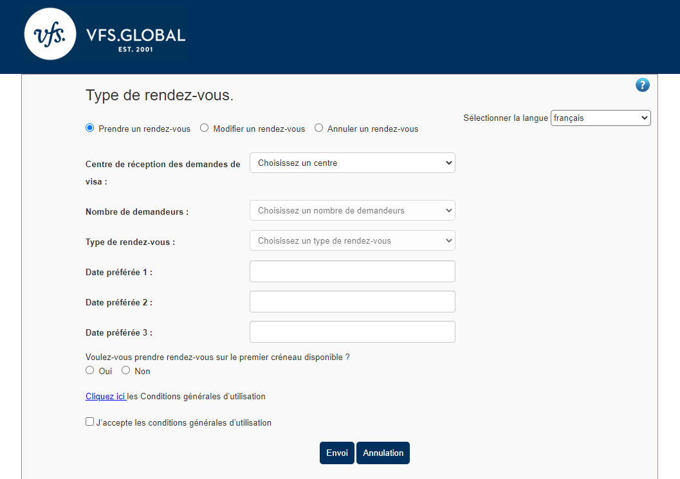Screen dimensions: 680x479
Task: Select "Oui" for first available slot
Action: (90, 370)
